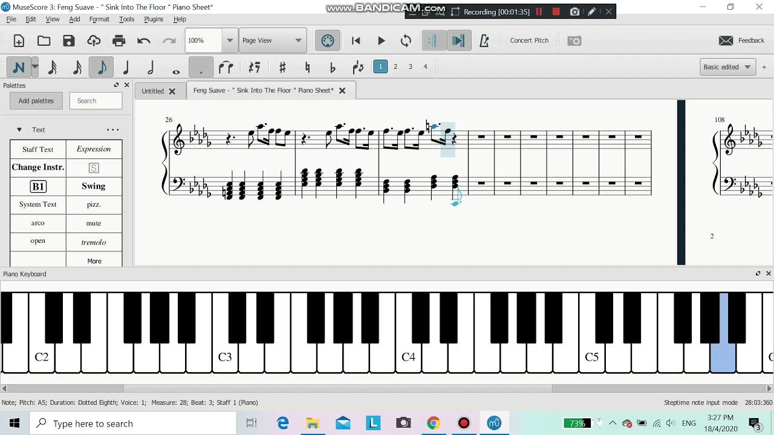Undock the Palettes panel
The height and width of the screenshot is (435, 774).
tap(117, 85)
